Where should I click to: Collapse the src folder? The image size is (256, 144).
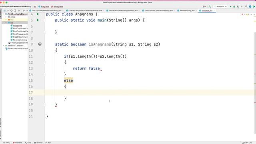pyautogui.click(x=6, y=22)
